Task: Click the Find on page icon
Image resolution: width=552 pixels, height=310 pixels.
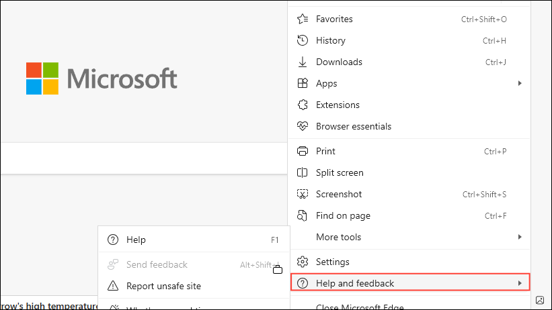Action: [303, 216]
